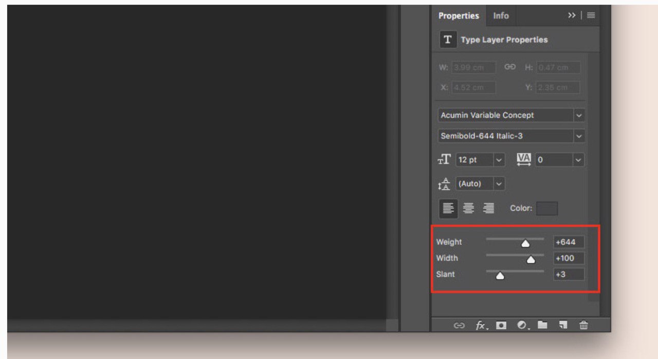The width and height of the screenshot is (658, 359).
Task: Click the X position input field
Action: click(x=474, y=87)
